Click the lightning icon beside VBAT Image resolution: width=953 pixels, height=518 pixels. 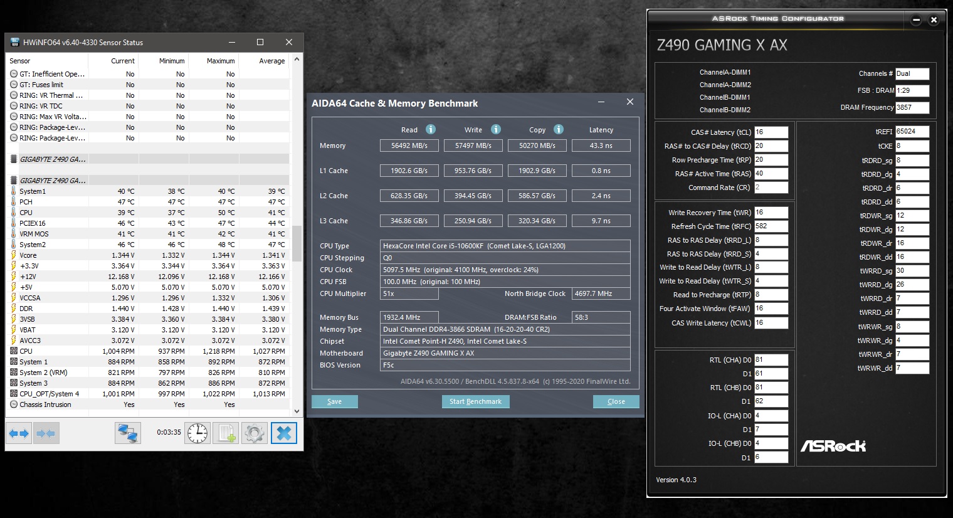[x=14, y=330]
